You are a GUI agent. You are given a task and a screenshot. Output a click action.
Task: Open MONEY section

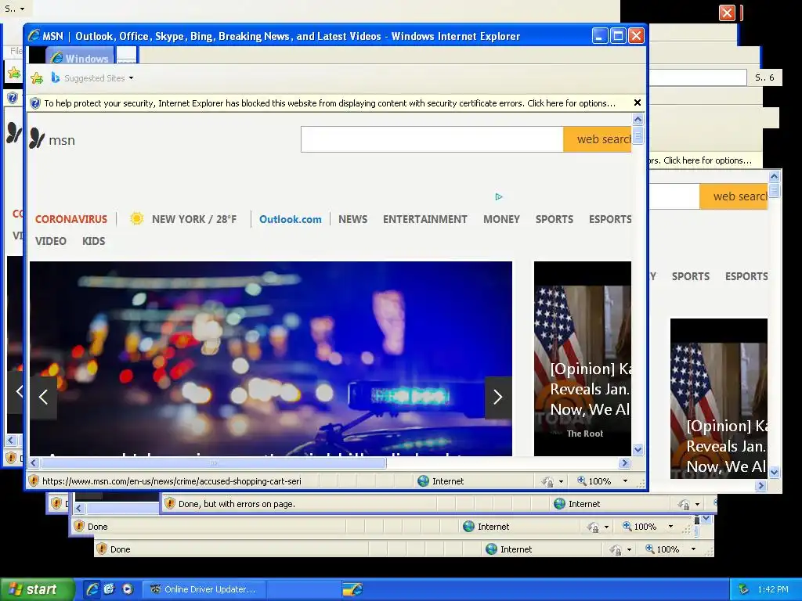coord(501,219)
